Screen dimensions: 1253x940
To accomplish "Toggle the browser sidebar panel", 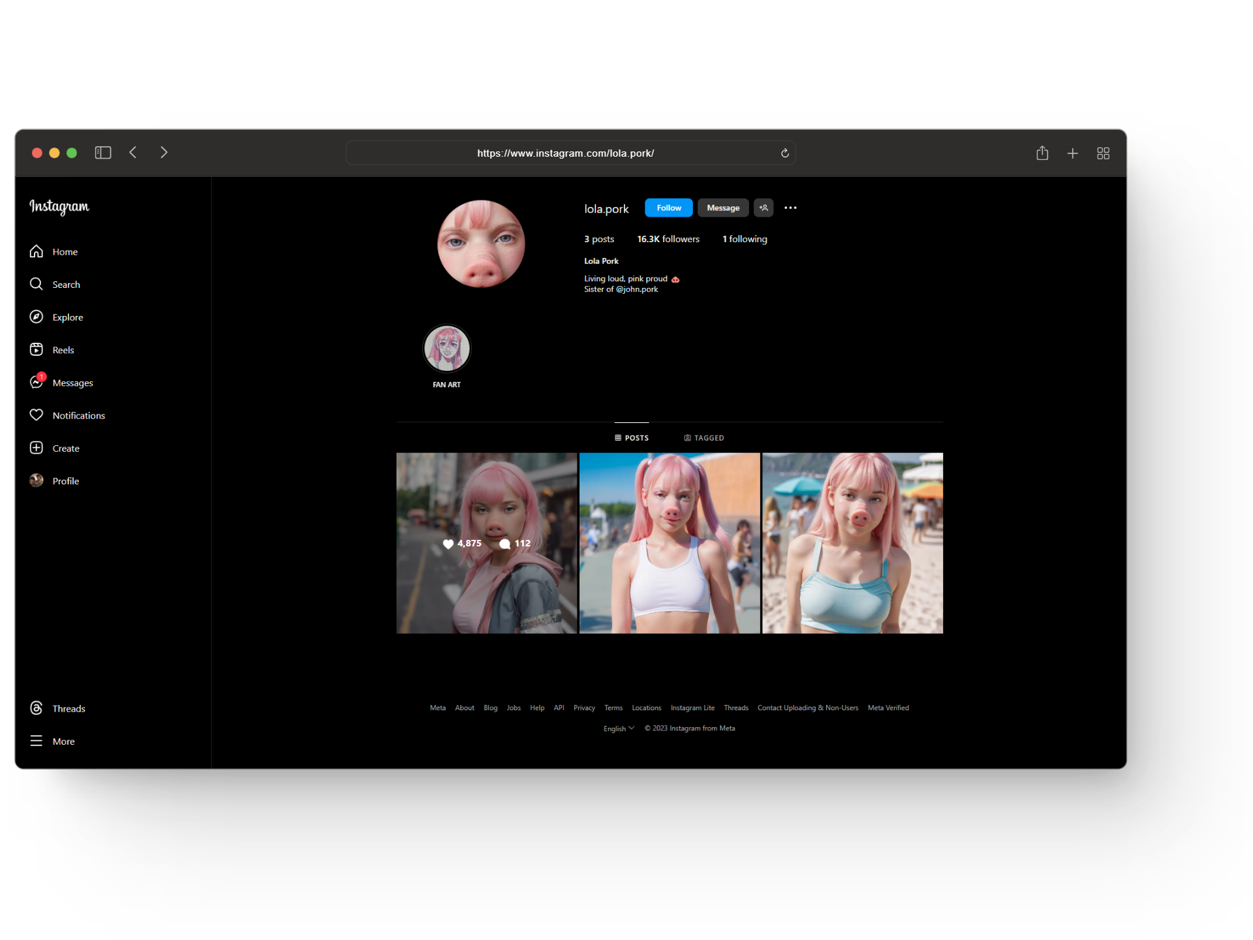I will click(103, 153).
